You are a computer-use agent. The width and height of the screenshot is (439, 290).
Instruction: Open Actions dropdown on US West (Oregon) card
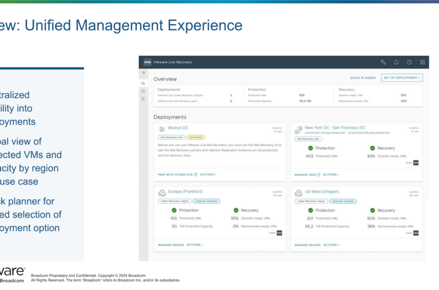(332, 245)
